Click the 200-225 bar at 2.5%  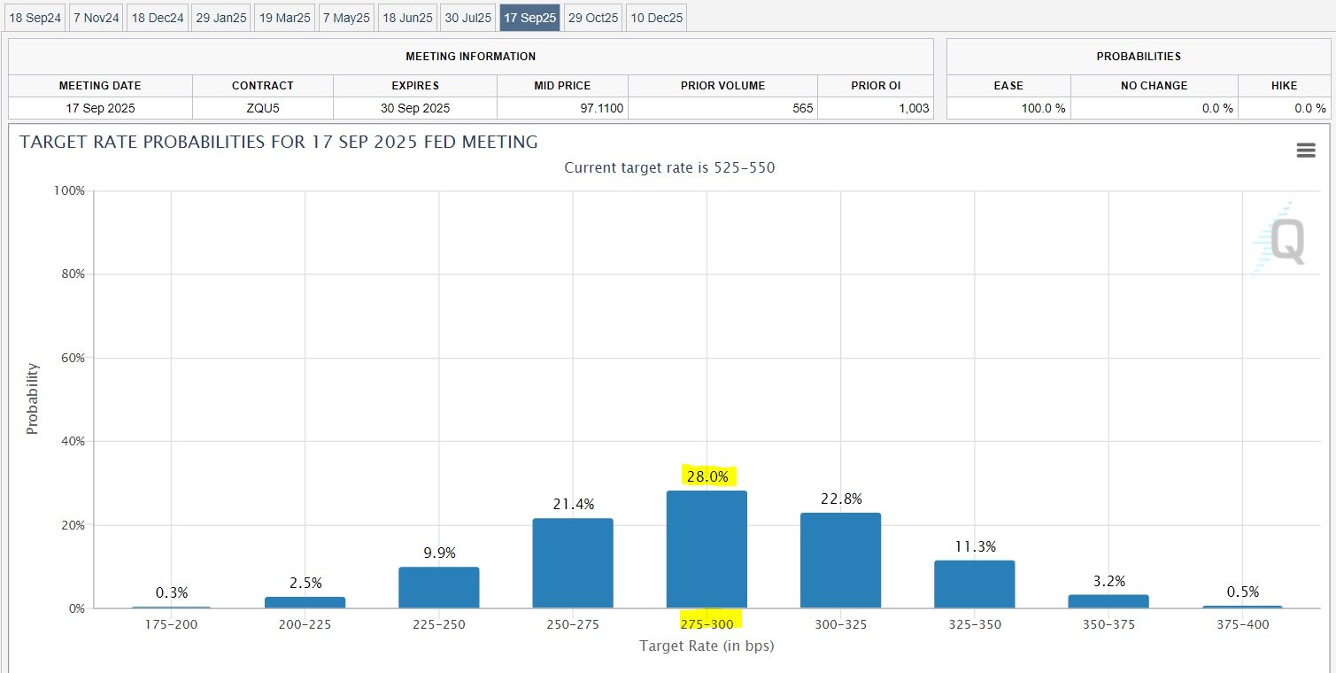point(305,603)
